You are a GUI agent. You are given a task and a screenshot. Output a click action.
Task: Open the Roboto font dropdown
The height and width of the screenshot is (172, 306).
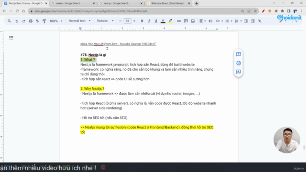[x=105, y=21]
